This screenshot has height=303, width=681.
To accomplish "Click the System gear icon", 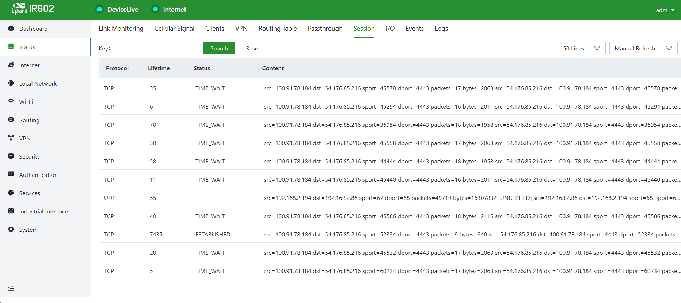I will 11,230.
